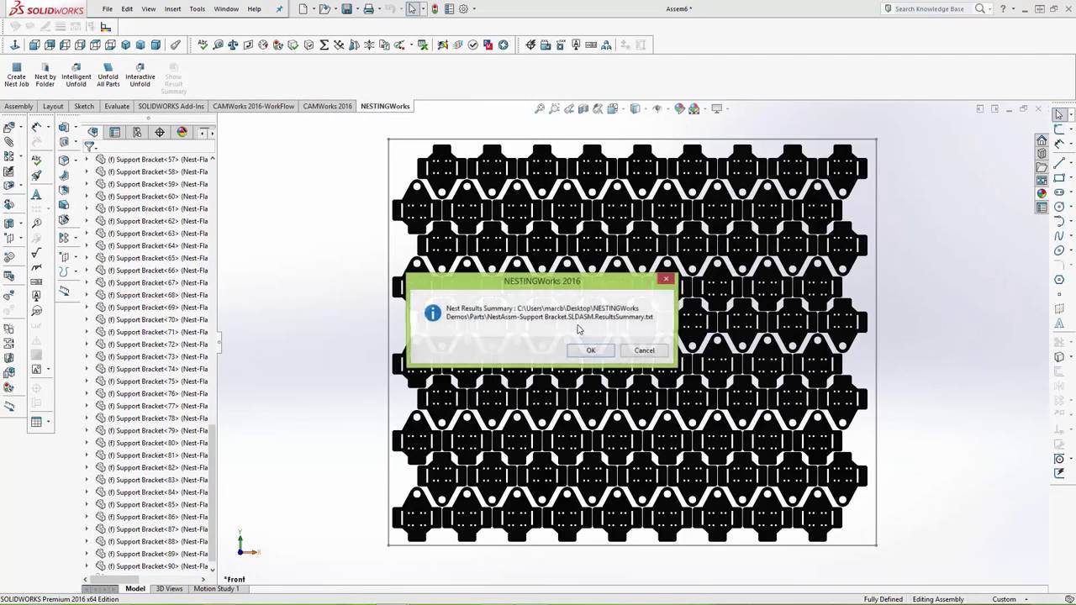Expand Support Bracket<70> tree node
This screenshot has width=1076, height=605.
click(x=86, y=319)
